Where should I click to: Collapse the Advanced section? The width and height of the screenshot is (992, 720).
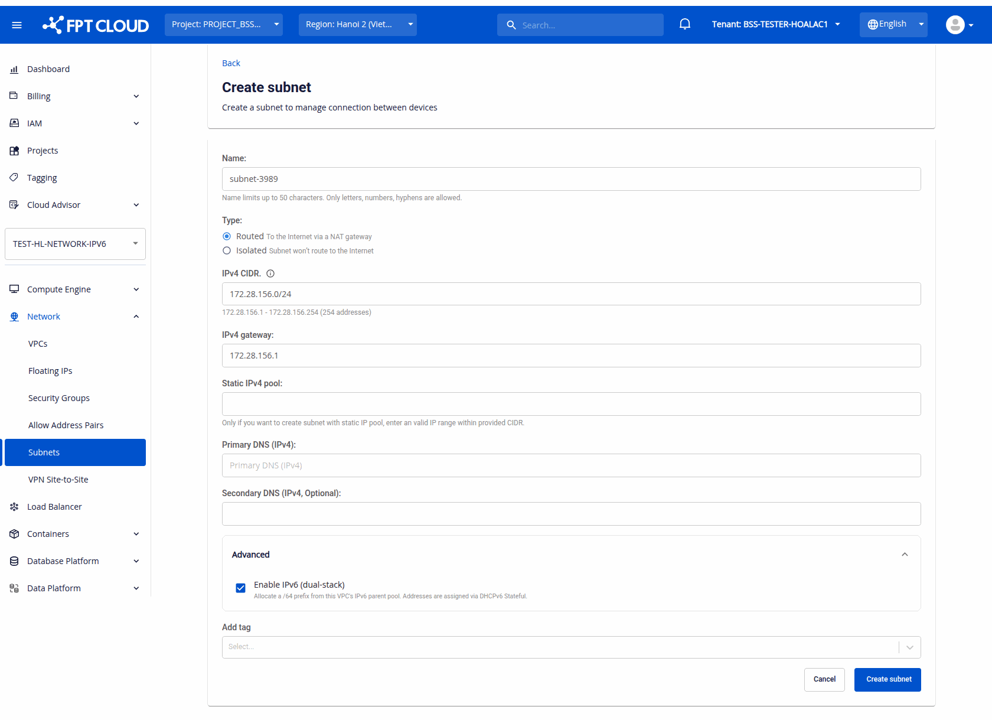click(x=905, y=555)
